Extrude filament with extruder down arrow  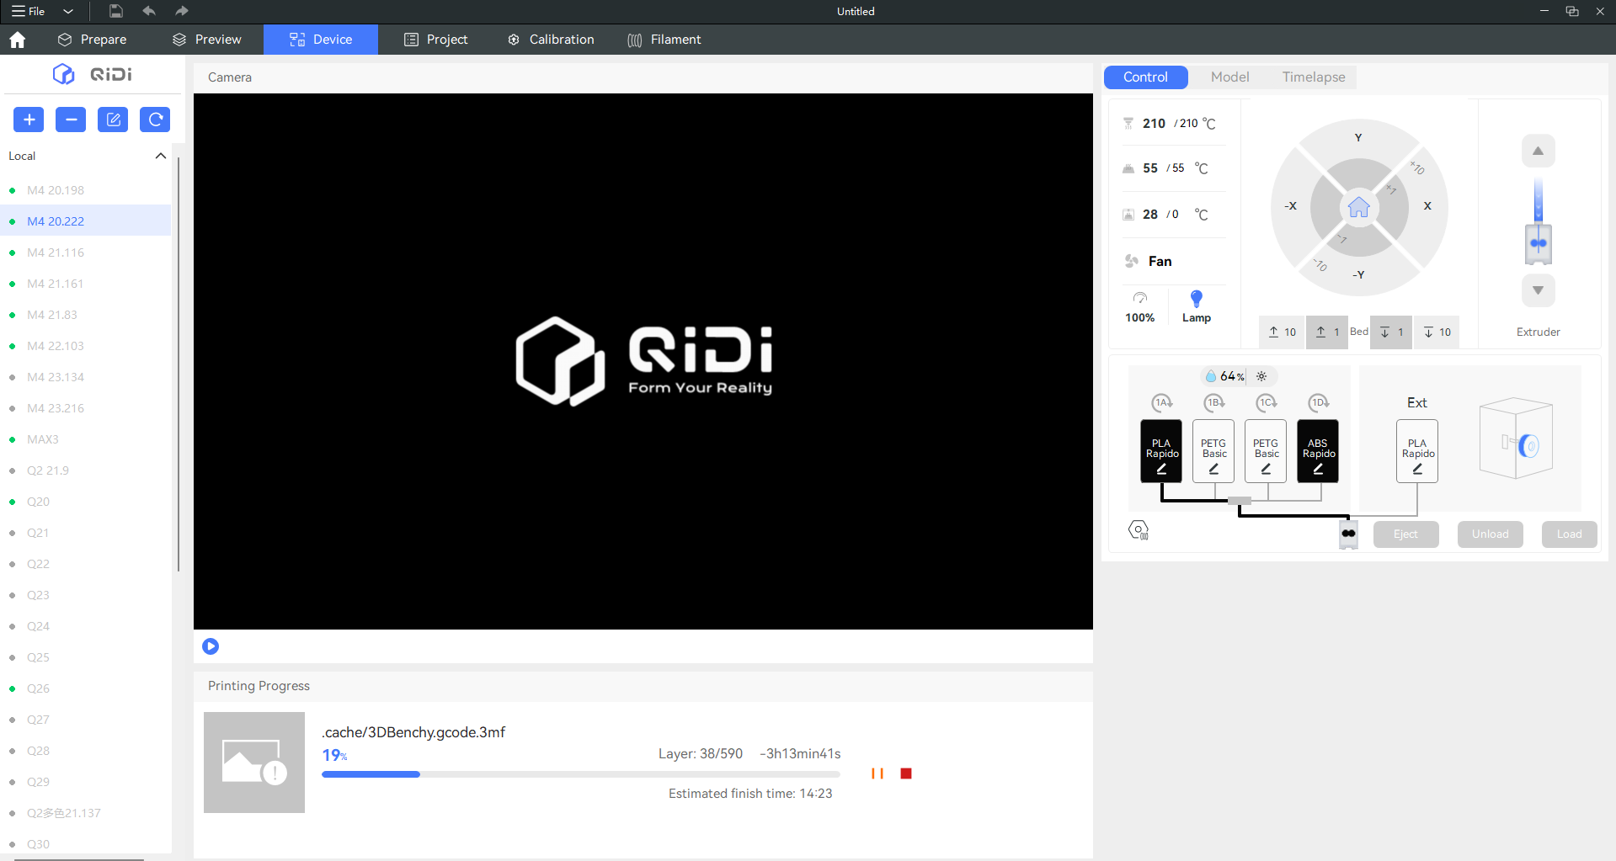[x=1539, y=290]
